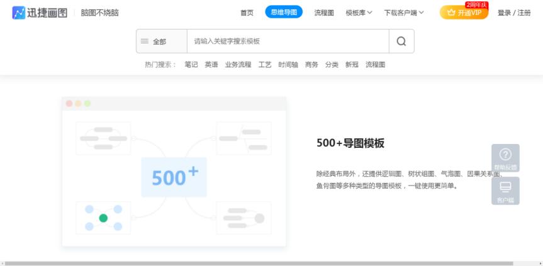Click the template keyword search field
This screenshot has width=543, height=266.
(x=288, y=41)
